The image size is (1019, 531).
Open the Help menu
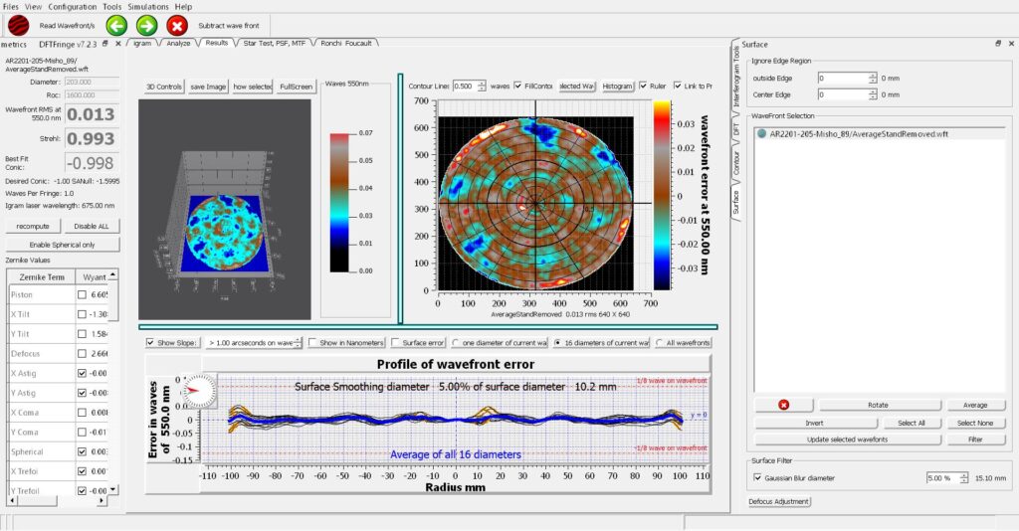[183, 7]
